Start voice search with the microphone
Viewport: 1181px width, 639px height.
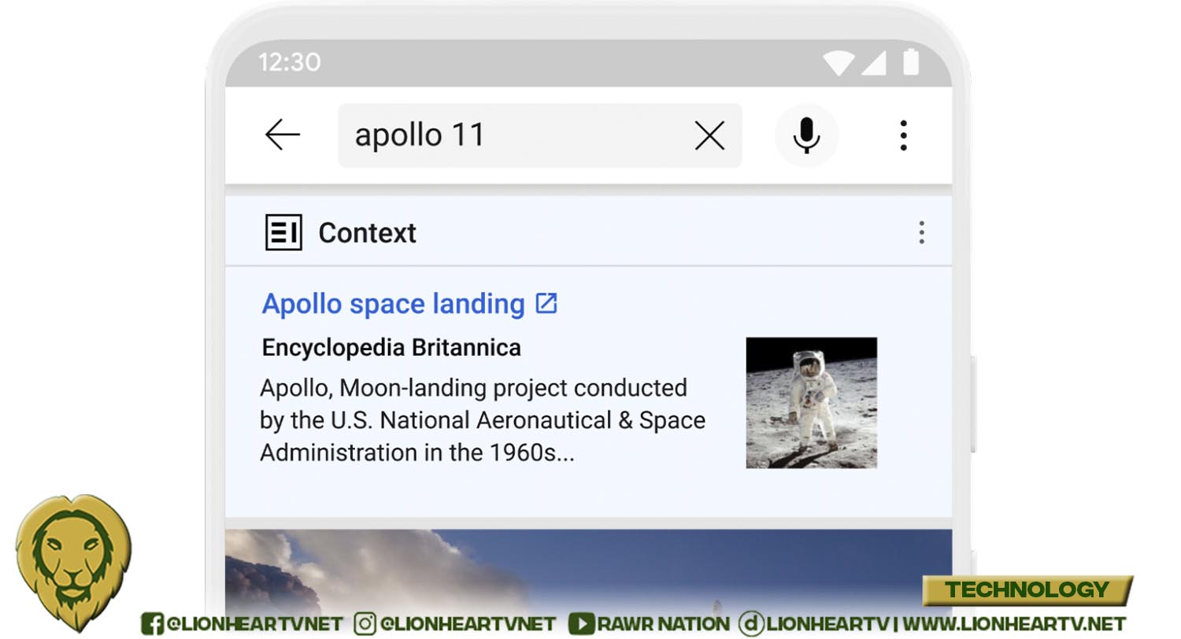tap(806, 135)
